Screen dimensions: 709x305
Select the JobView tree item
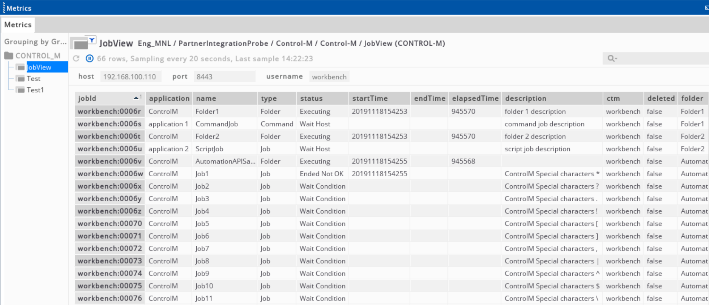pyautogui.click(x=39, y=68)
